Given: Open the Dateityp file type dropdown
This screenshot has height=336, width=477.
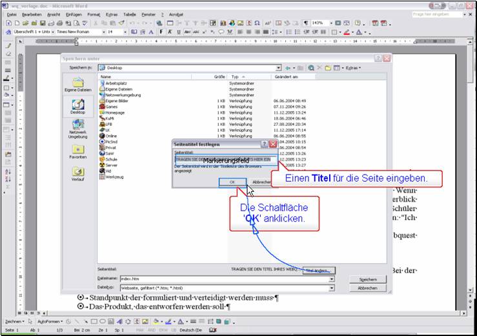Looking at the screenshot, I should pyautogui.click(x=332, y=287).
